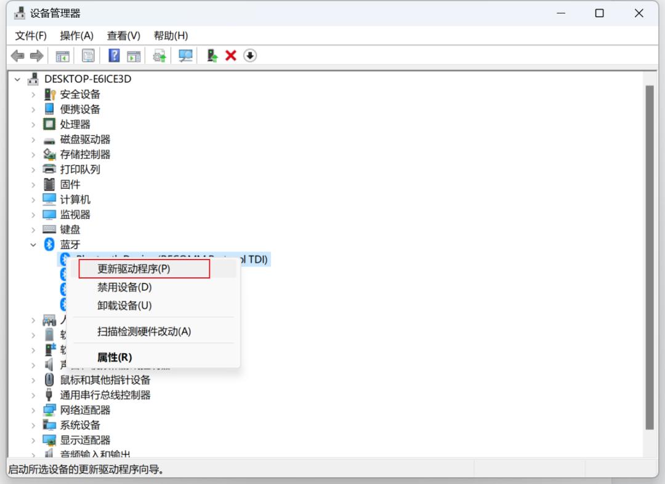This screenshot has width=665, height=484.
Task: Collapse the 蓝牙 node
Action: point(33,245)
